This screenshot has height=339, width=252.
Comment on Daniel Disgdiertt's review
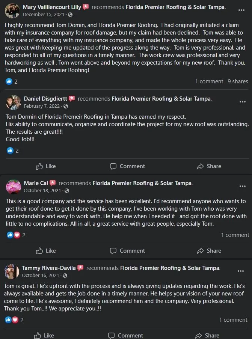[127, 166]
